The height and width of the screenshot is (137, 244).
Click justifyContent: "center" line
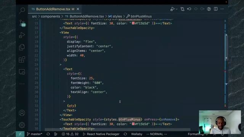(x=90, y=46)
